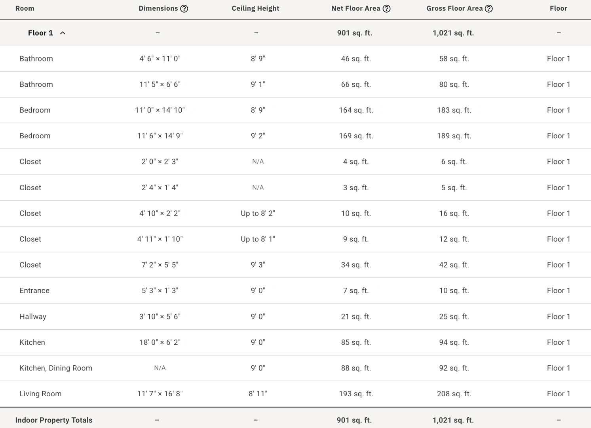Select the Floor 1 group row label

pyautogui.click(x=40, y=33)
